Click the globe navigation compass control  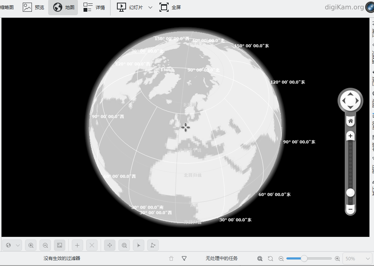click(x=350, y=101)
